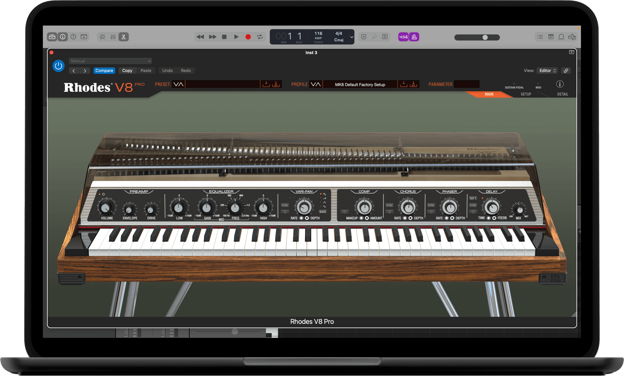Go to previous plug-in setting

[x=74, y=71]
